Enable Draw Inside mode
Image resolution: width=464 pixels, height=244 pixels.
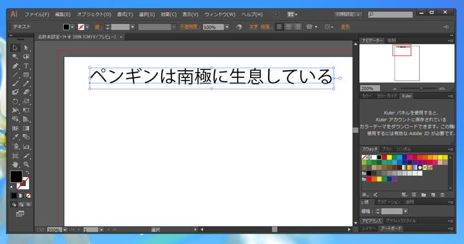click(x=28, y=204)
